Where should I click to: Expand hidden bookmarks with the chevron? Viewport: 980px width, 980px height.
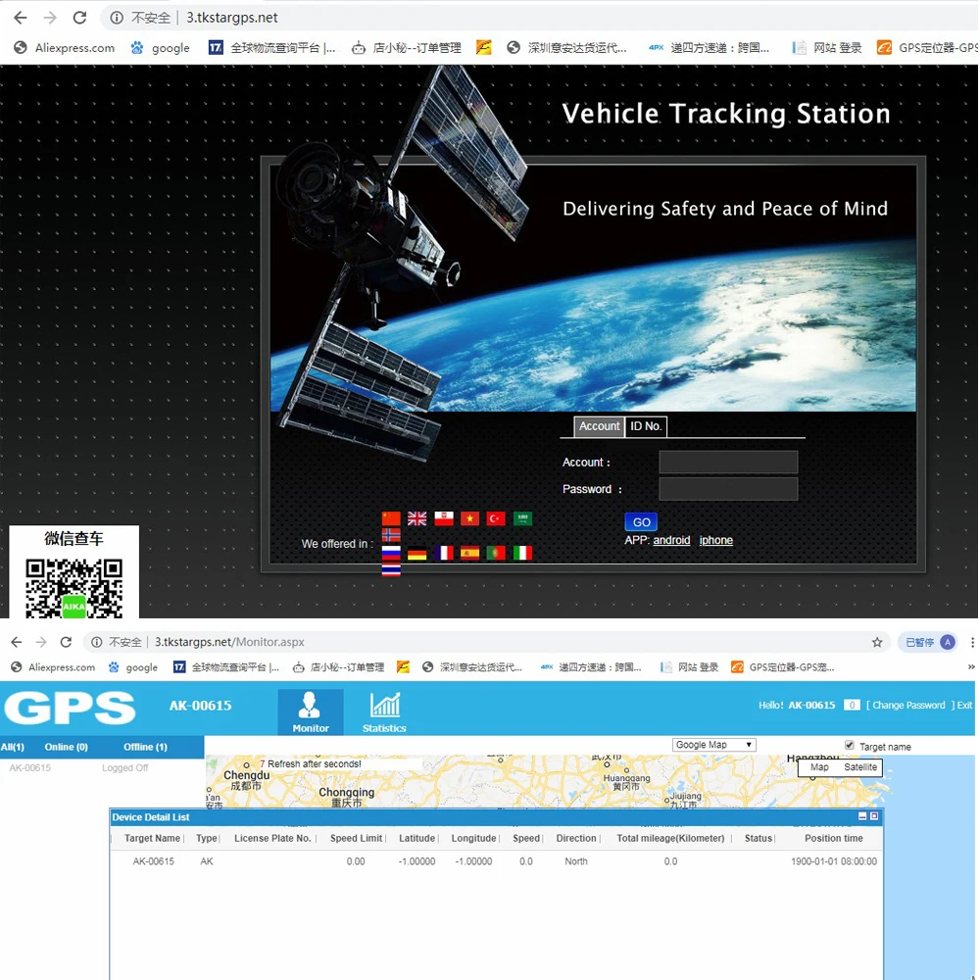coord(970,666)
